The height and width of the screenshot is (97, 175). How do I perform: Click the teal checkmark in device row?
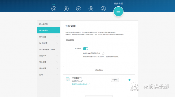click(x=129, y=80)
